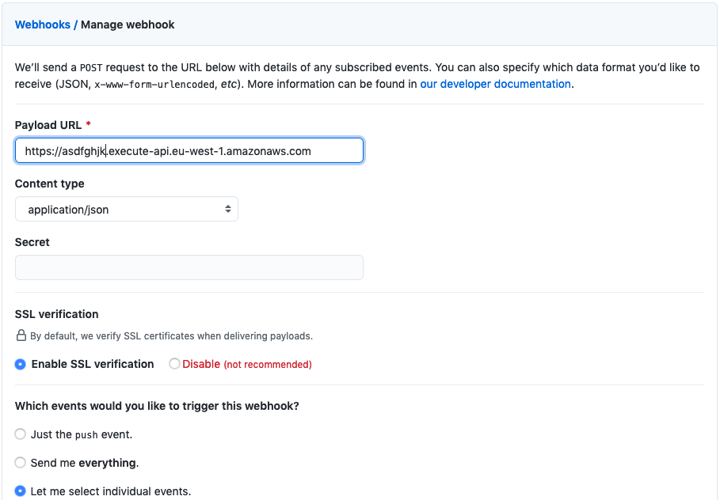The height and width of the screenshot is (500, 720).
Task: Click the required asterisk next to Payload URL
Action: [88, 124]
